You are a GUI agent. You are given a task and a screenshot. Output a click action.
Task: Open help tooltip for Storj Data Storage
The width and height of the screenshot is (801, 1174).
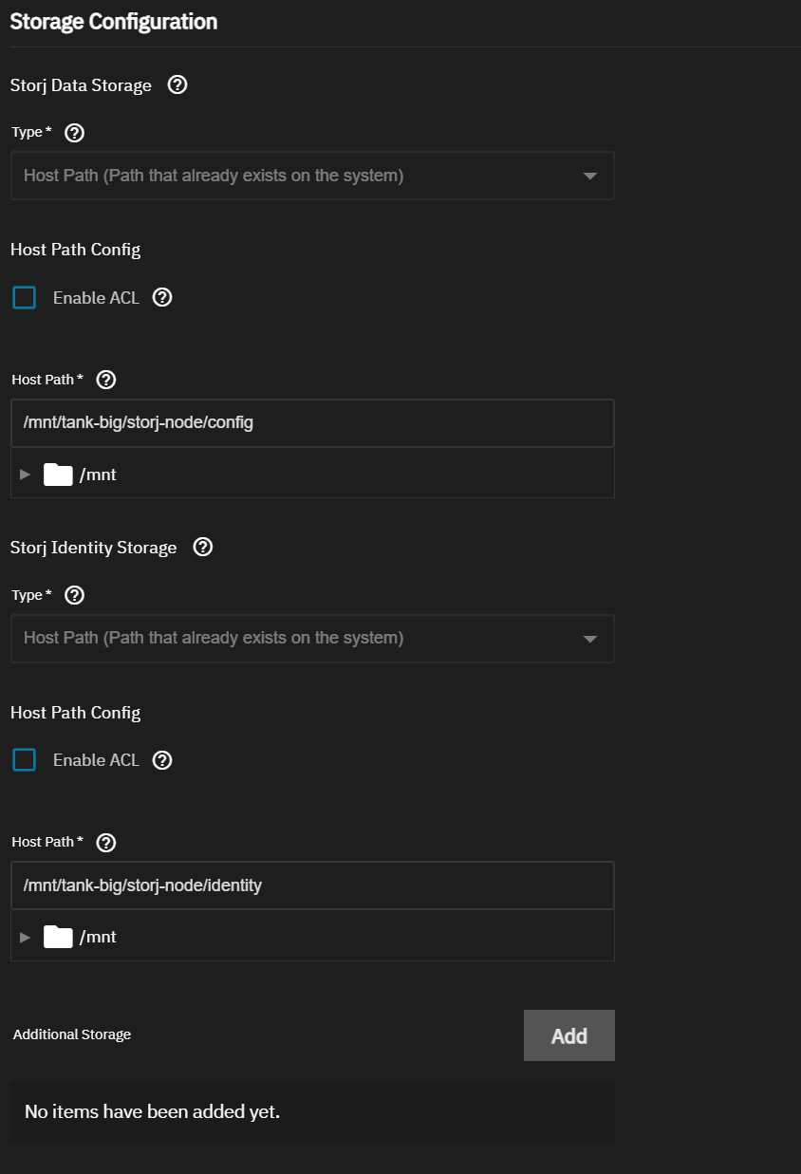coord(177,85)
